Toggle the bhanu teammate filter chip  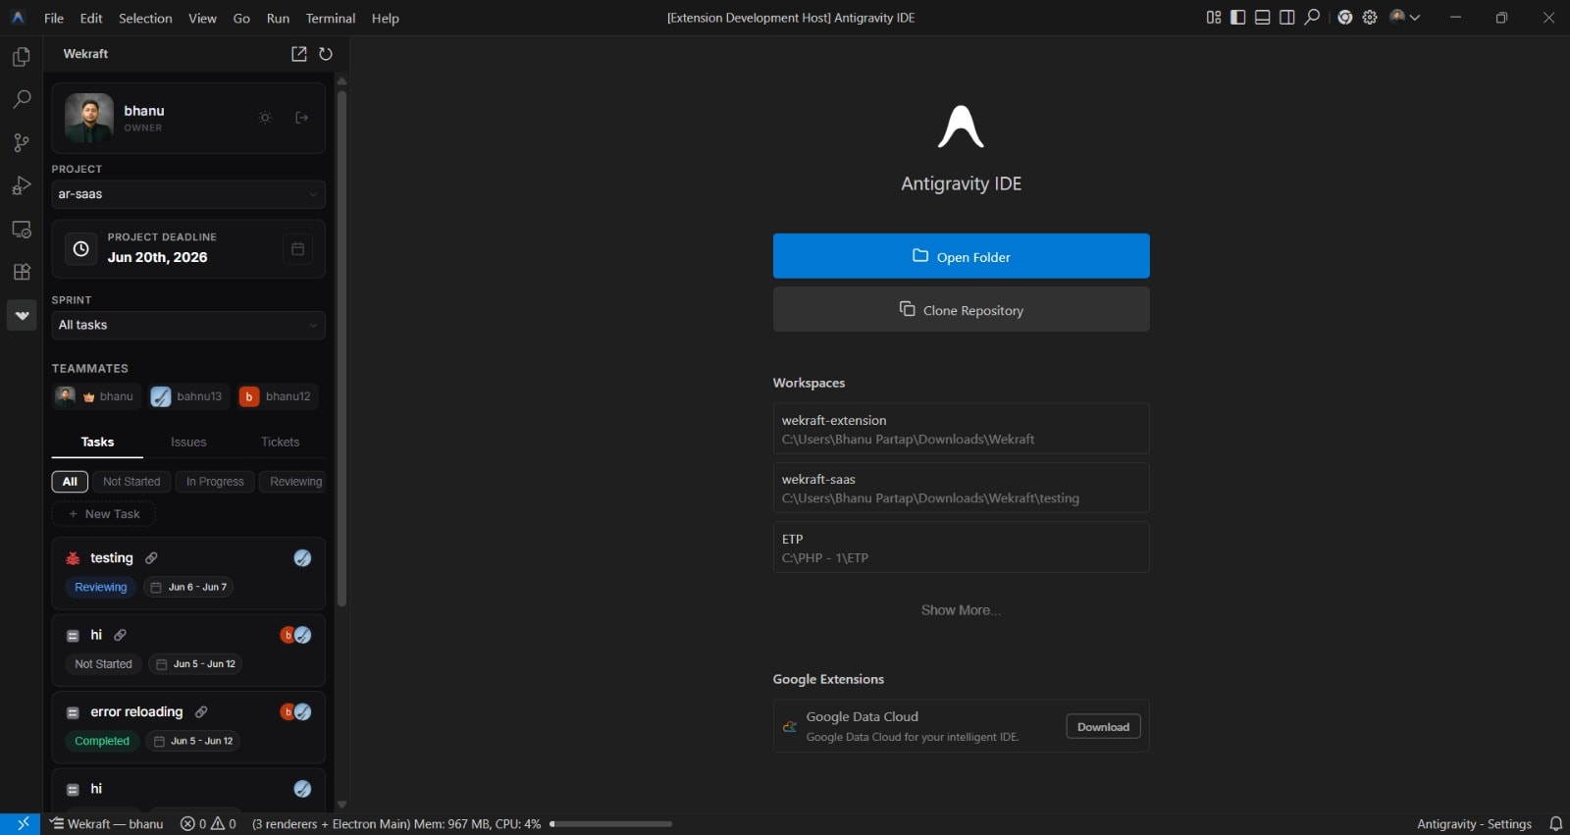(x=95, y=396)
